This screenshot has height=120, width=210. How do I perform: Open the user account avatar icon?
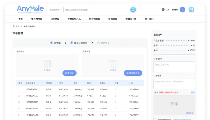tap(191, 10)
